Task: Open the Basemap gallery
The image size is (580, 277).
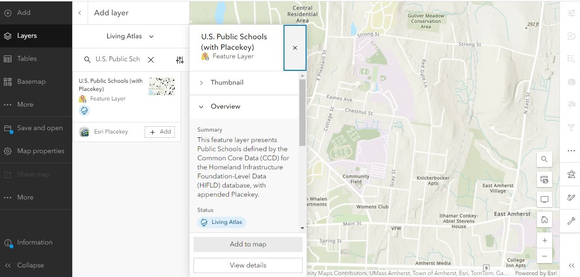Action: [36, 82]
